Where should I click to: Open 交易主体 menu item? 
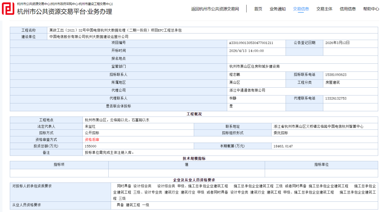tap(324, 9)
